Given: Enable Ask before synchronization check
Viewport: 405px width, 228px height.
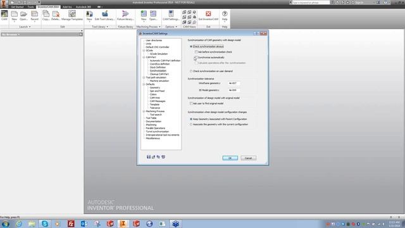Looking at the screenshot, I should click(196, 52).
